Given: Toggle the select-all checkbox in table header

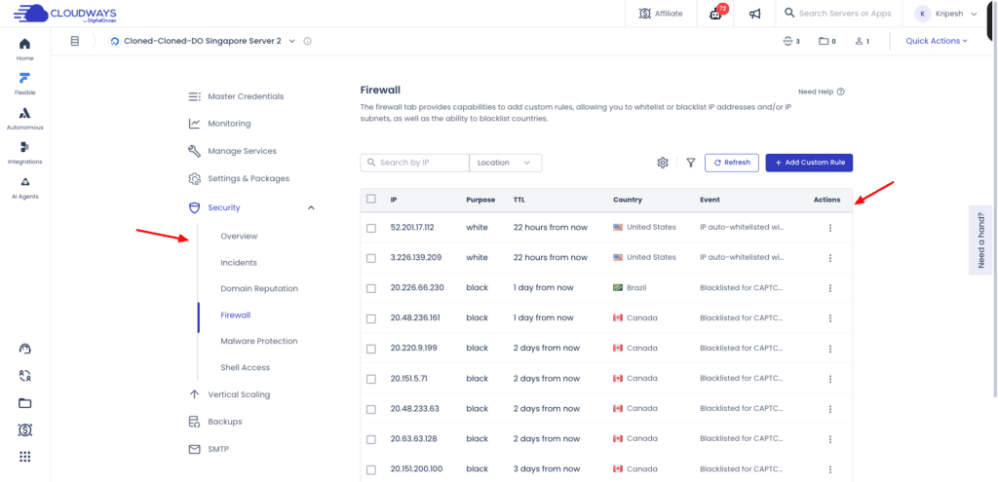Looking at the screenshot, I should tap(371, 199).
